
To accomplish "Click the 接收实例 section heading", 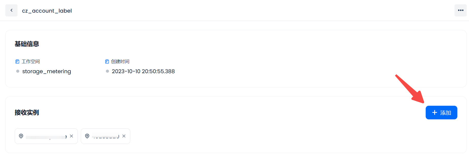I will [27, 113].
